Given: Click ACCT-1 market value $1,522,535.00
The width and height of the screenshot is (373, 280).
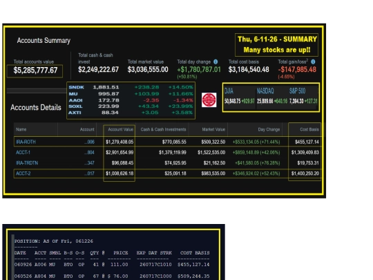Looking at the screenshot, I should (x=211, y=152).
